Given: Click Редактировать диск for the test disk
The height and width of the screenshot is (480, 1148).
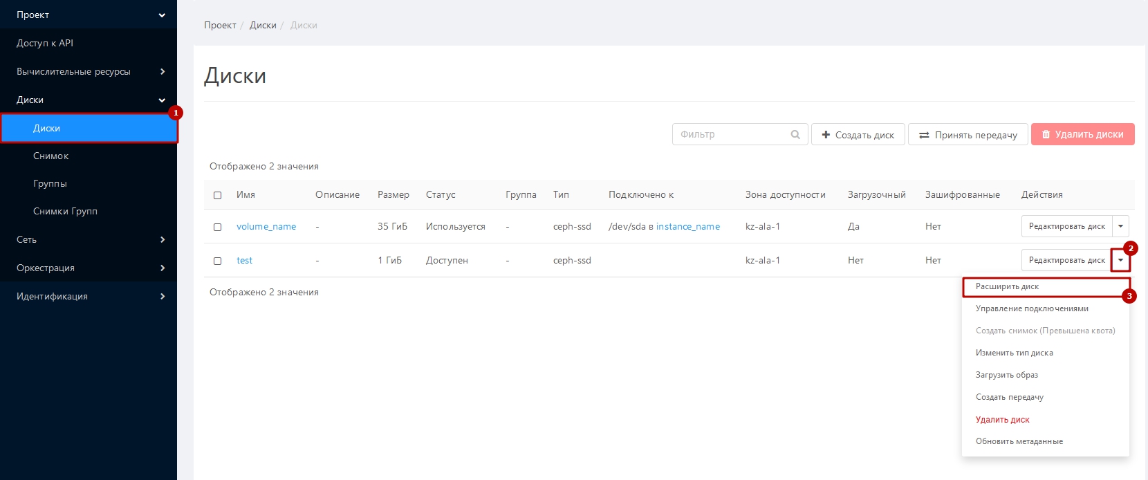Looking at the screenshot, I should (x=1066, y=260).
